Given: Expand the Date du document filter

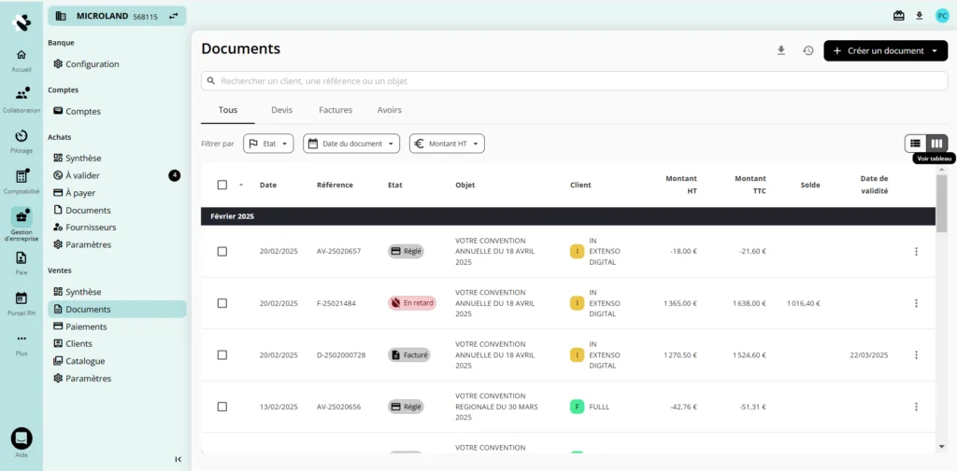Looking at the screenshot, I should point(352,144).
